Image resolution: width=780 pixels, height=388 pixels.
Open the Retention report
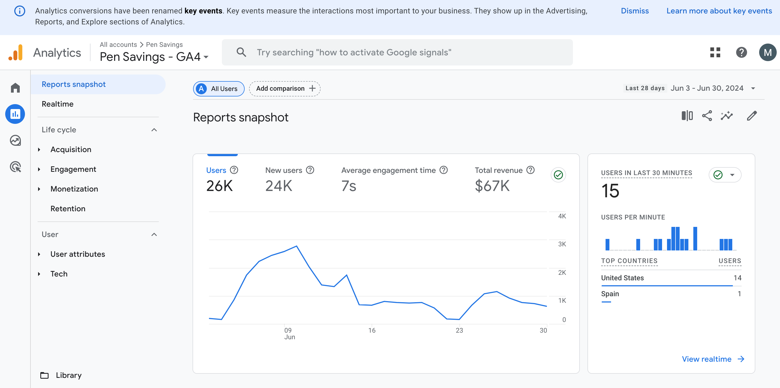68,209
